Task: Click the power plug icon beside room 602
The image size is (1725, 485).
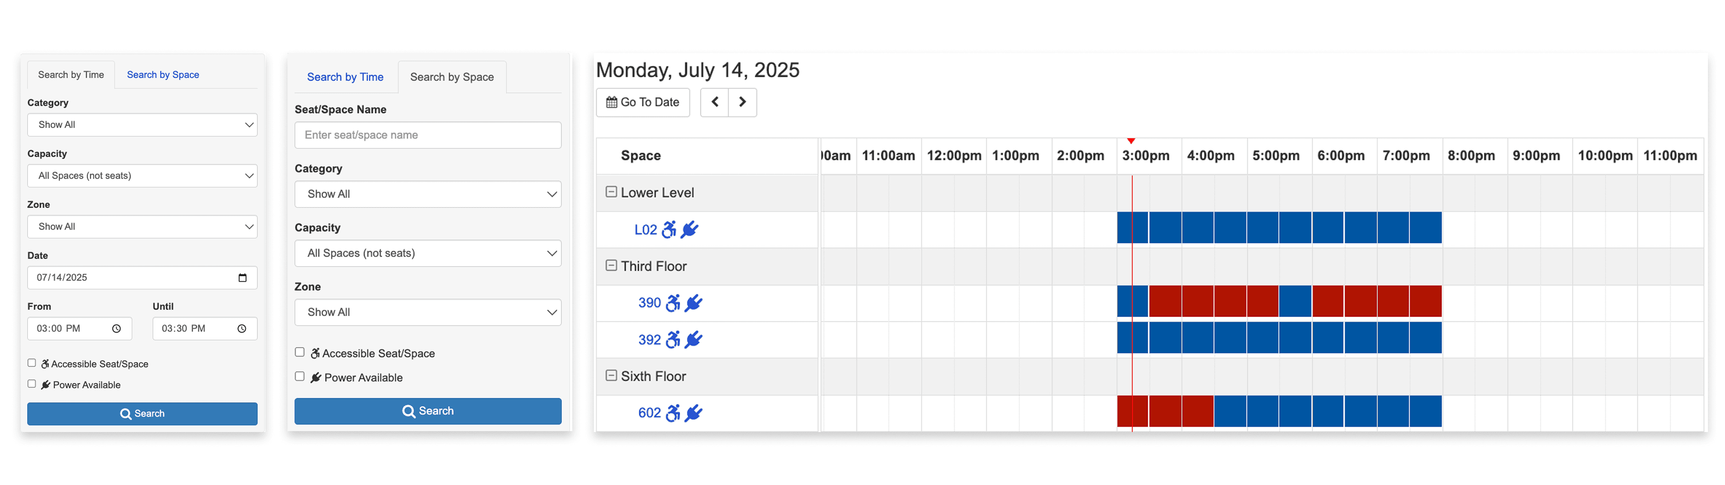Action: coord(694,413)
